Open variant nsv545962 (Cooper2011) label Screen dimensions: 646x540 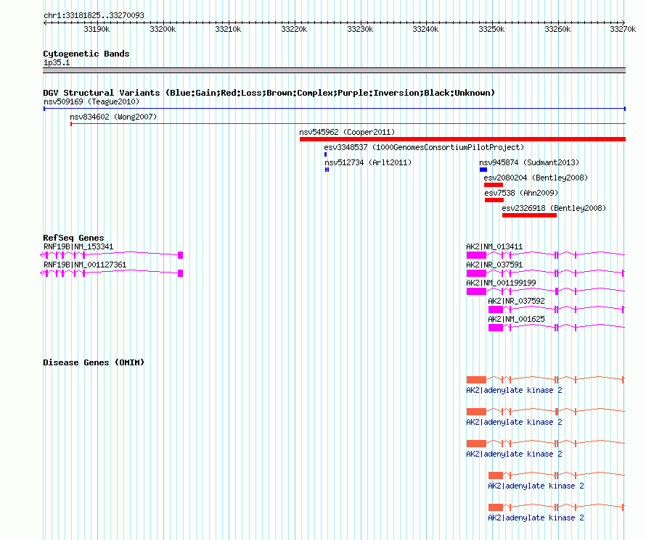(x=347, y=132)
